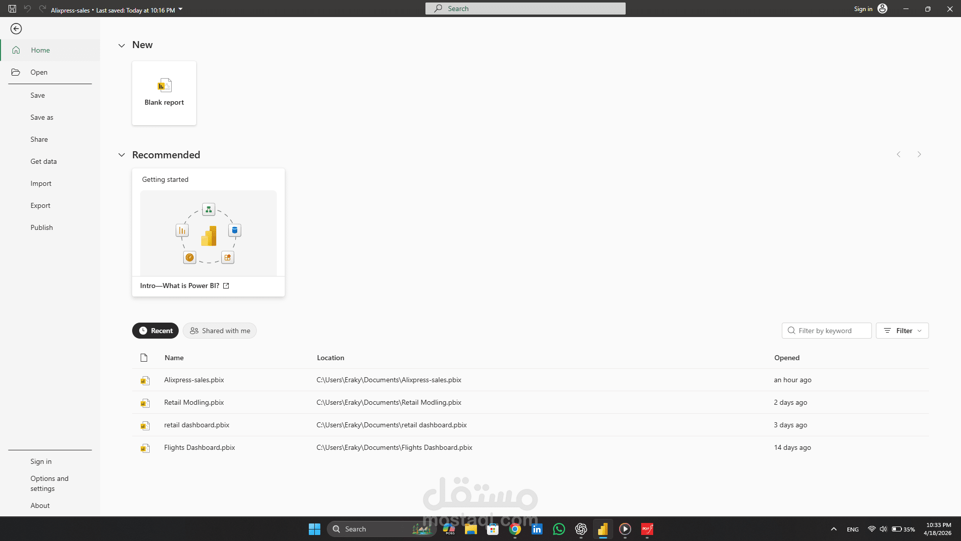961x541 pixels.
Task: Open ChatGPT from taskbar
Action: click(x=581, y=529)
